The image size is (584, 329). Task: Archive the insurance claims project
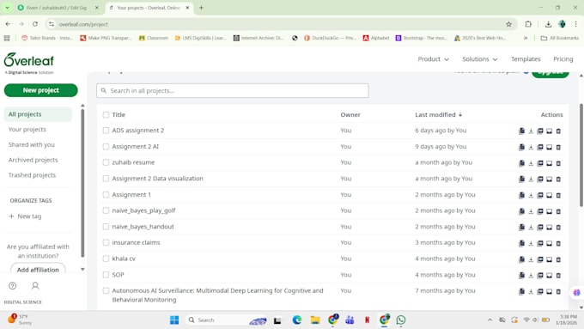pos(549,243)
